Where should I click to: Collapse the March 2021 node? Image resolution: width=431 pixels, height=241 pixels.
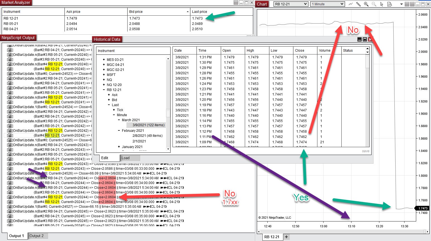(x=119, y=120)
